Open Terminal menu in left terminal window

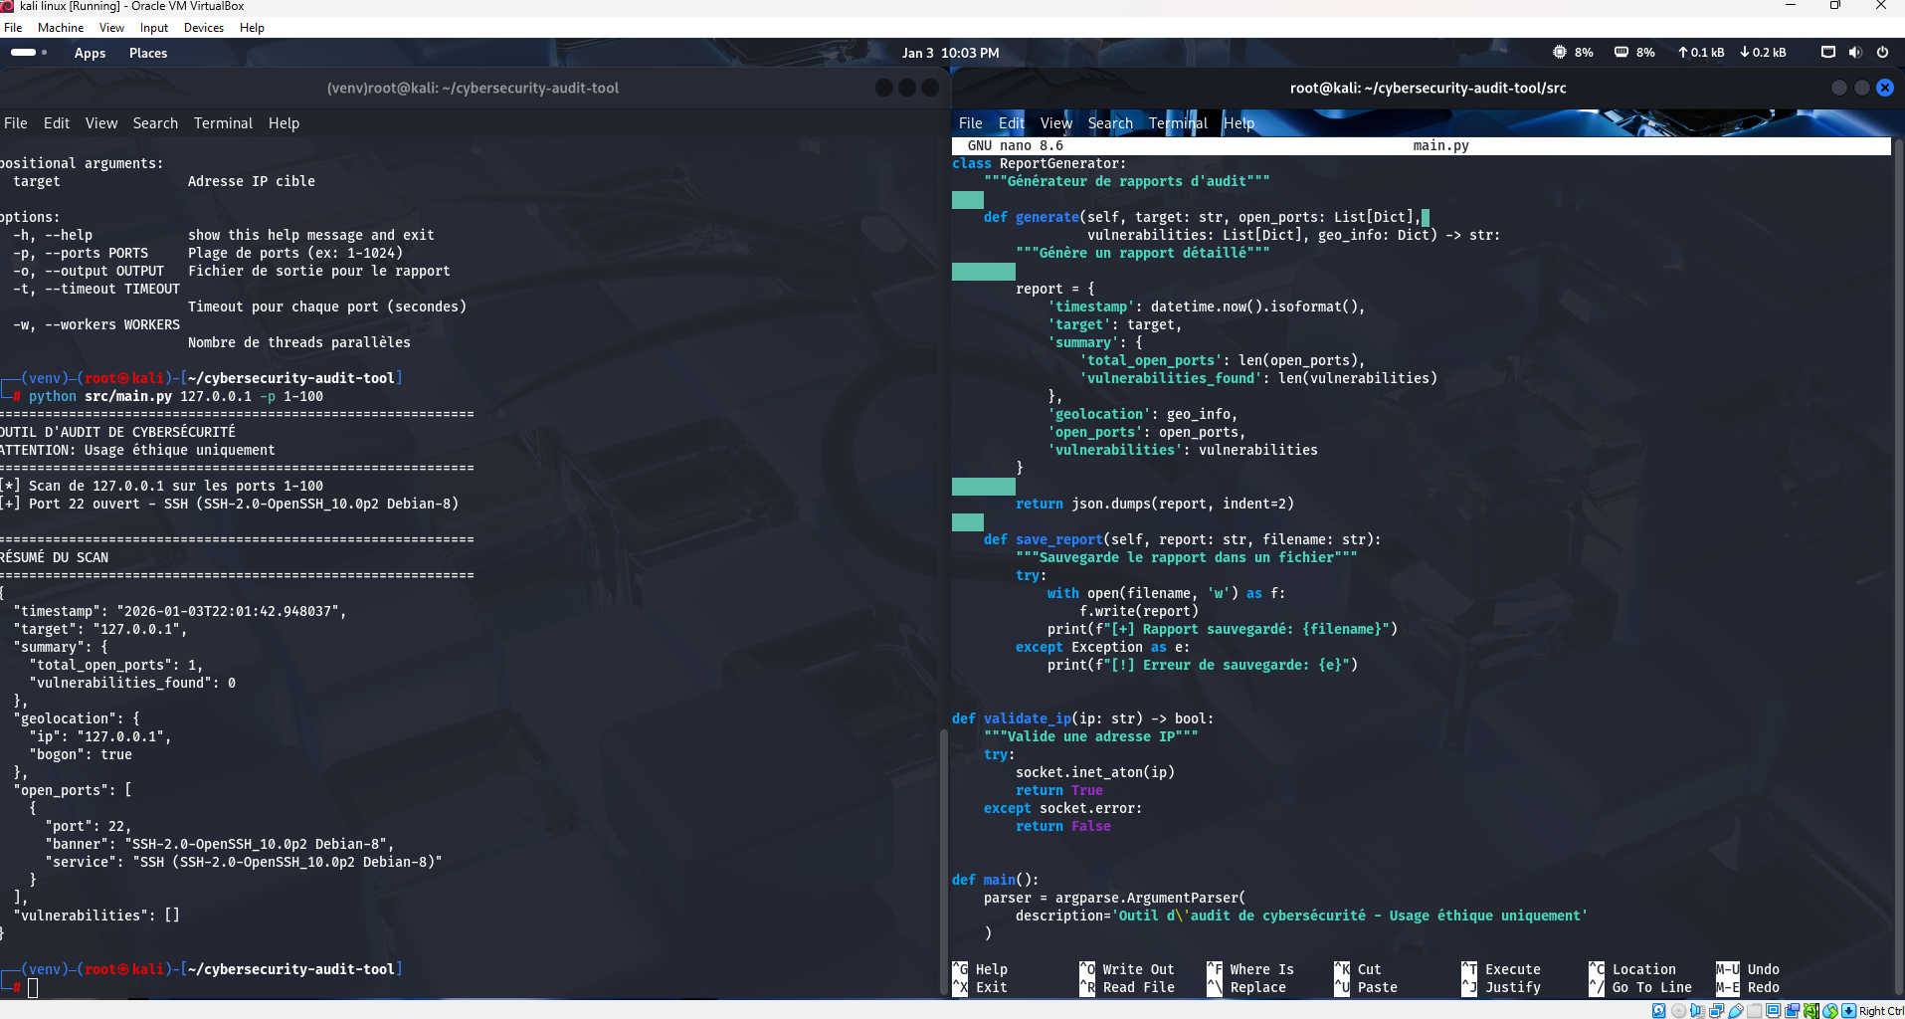coord(223,123)
